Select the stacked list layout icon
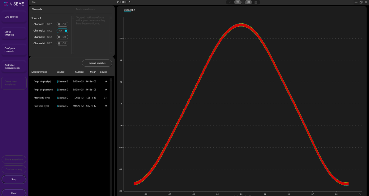 pos(256,2)
